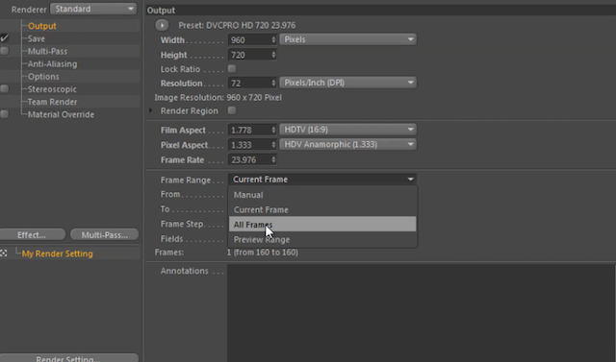
Task: Click the Pixel Aspect value field
Action: pyautogui.click(x=249, y=145)
